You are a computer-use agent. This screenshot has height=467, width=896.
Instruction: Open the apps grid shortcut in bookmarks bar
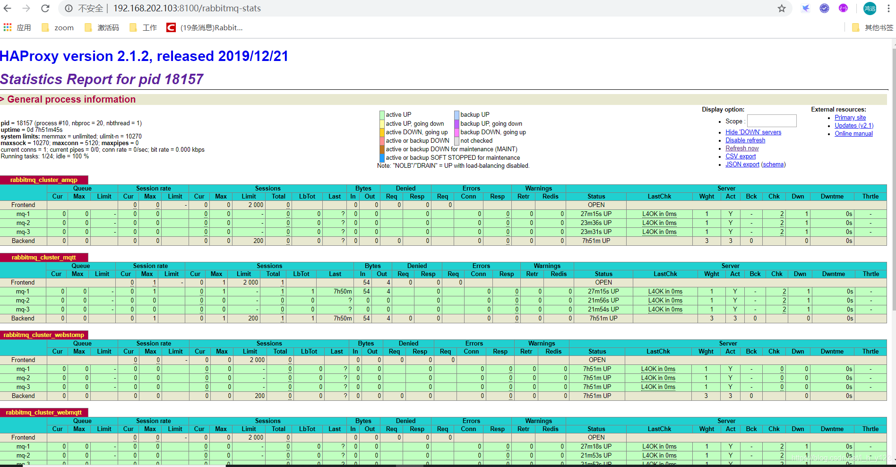[17, 28]
